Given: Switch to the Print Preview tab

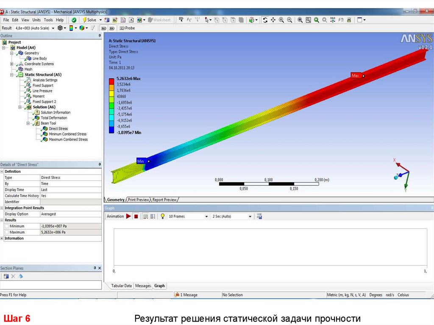Looking at the screenshot, I should 138,200.
